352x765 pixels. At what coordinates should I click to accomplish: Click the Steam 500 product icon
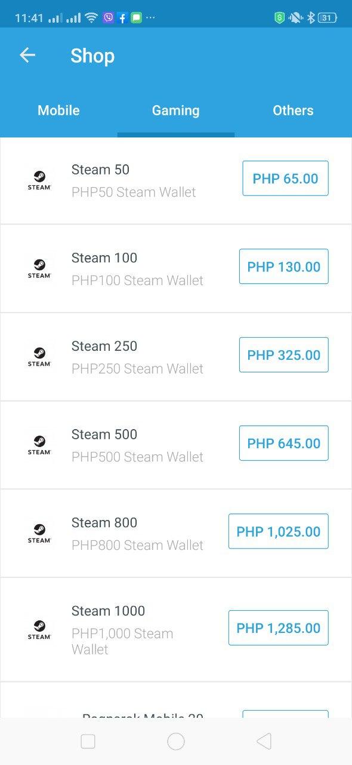39,444
